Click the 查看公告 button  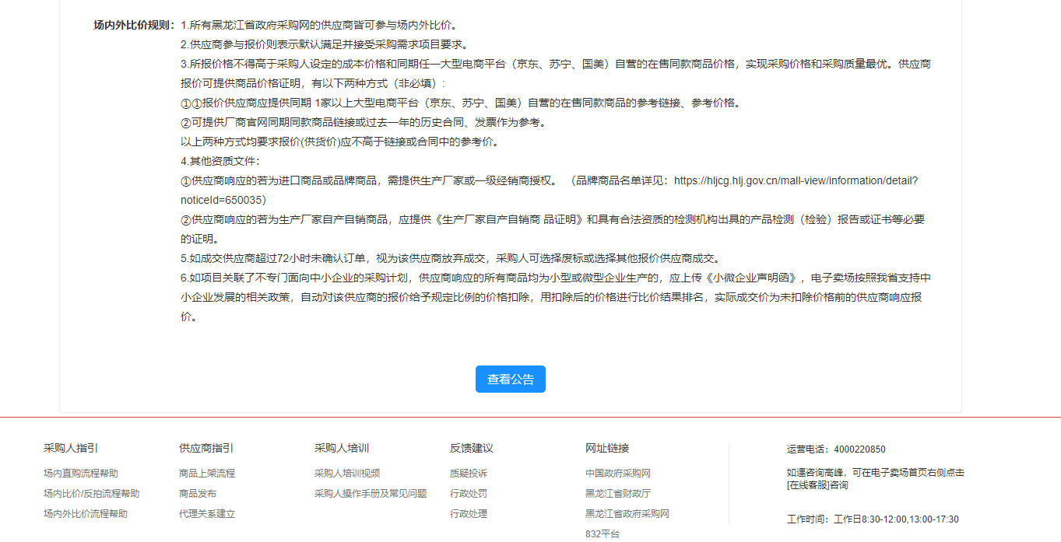[510, 379]
